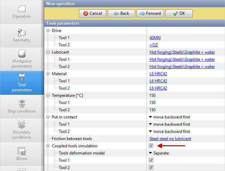Open the Geometry sidebar section

point(22,35)
